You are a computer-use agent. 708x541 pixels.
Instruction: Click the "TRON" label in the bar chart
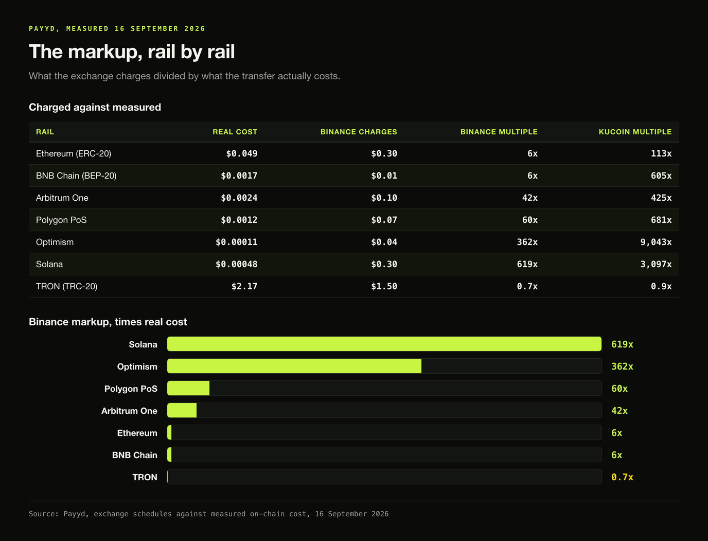(145, 477)
